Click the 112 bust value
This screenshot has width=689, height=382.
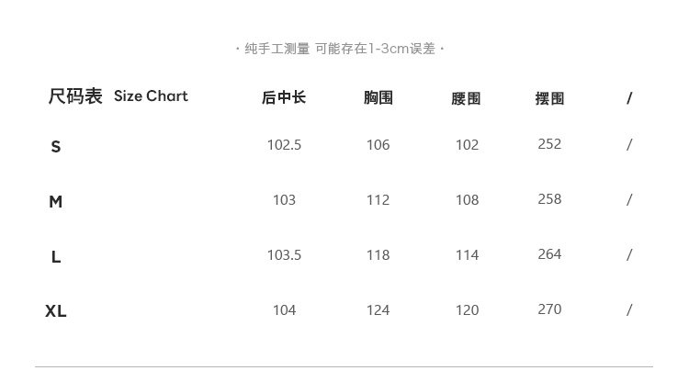tap(378, 200)
